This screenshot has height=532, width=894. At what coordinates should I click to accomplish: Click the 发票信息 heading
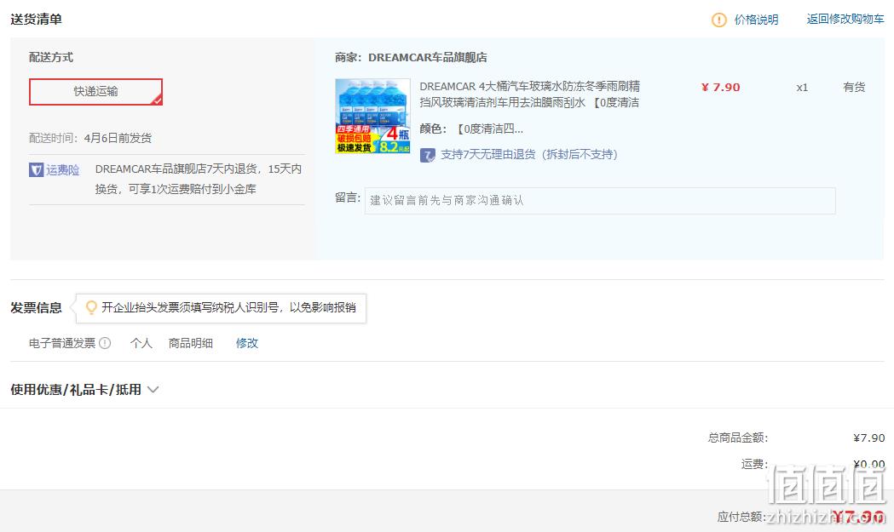36,308
